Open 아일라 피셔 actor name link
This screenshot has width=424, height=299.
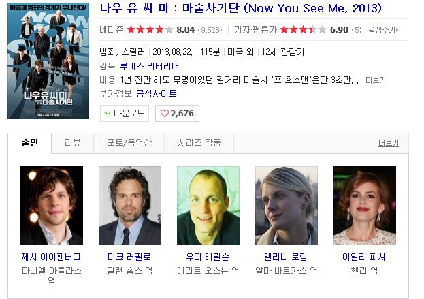coord(364,257)
